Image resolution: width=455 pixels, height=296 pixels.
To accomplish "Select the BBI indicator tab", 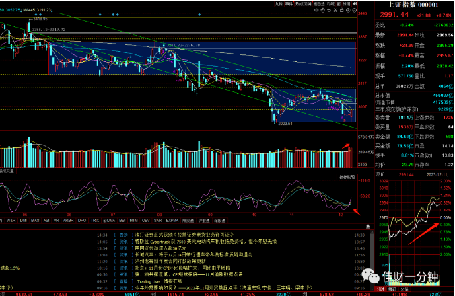I will pyautogui.click(x=123, y=221).
